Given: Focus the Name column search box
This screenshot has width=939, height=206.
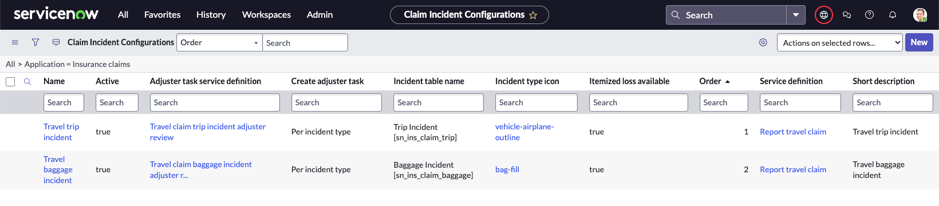Looking at the screenshot, I should pyautogui.click(x=64, y=102).
